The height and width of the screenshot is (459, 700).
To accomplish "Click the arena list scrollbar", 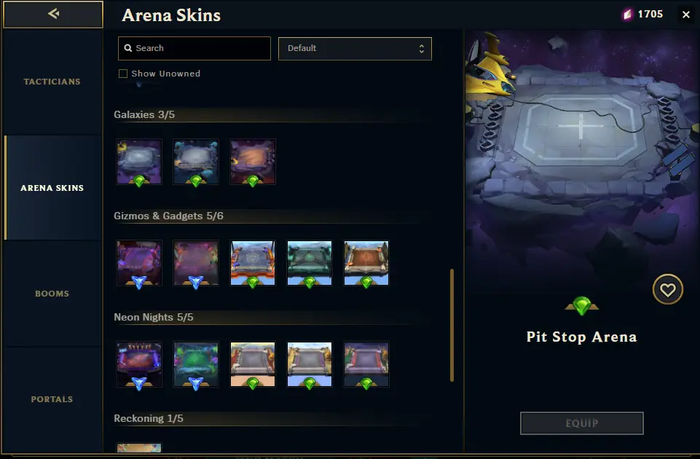I will (x=452, y=325).
